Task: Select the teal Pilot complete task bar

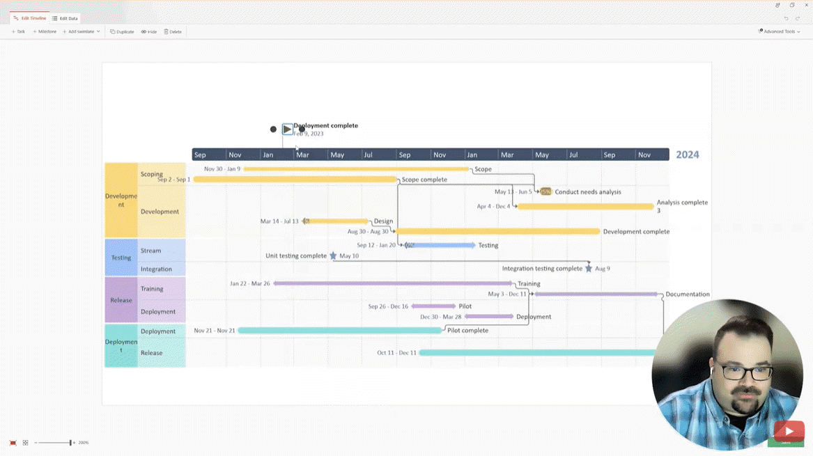Action: (340, 330)
